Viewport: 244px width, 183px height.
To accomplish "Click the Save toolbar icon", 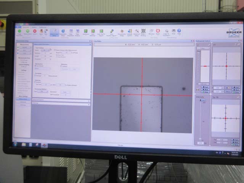I will pyautogui.click(x=46, y=32).
